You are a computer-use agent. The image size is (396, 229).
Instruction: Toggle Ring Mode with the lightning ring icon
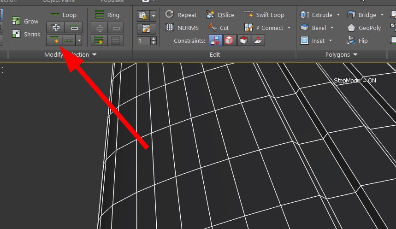pyautogui.click(x=99, y=41)
